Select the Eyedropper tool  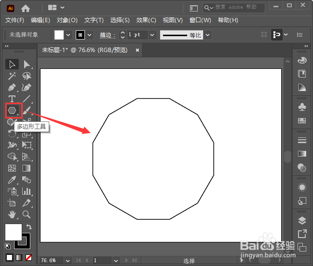coord(12,180)
